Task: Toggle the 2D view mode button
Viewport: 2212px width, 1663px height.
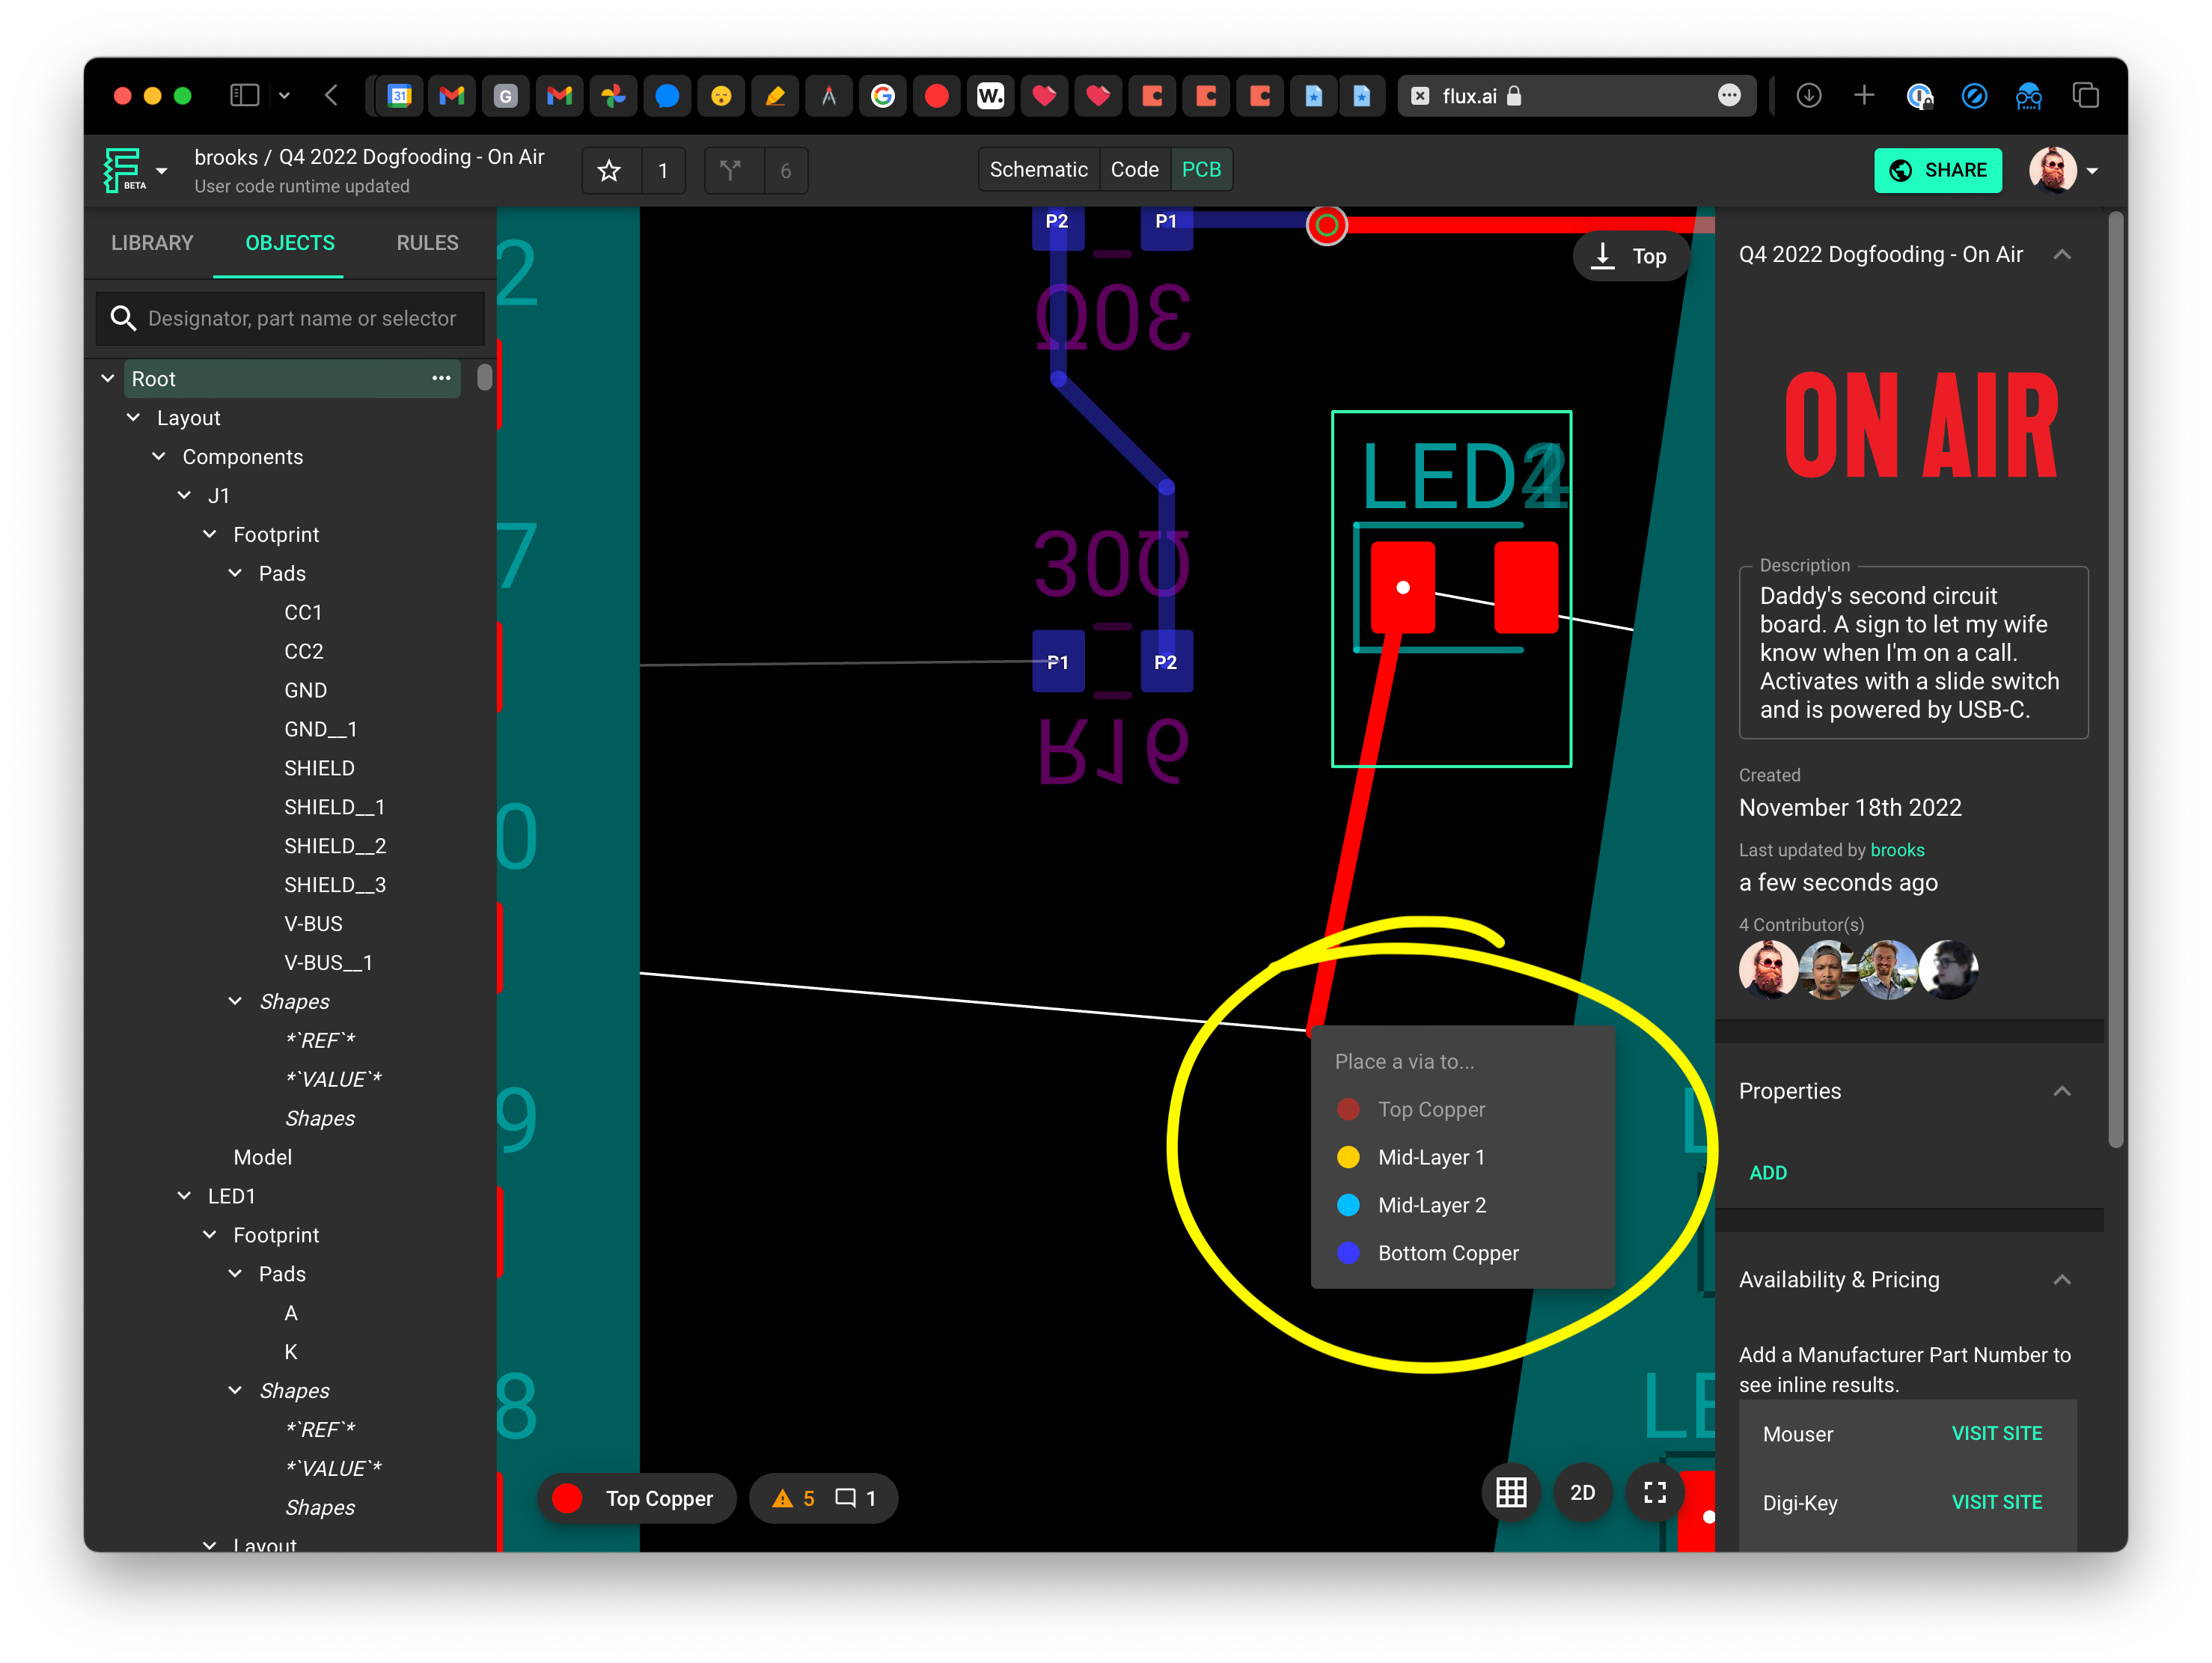Action: [1582, 1493]
